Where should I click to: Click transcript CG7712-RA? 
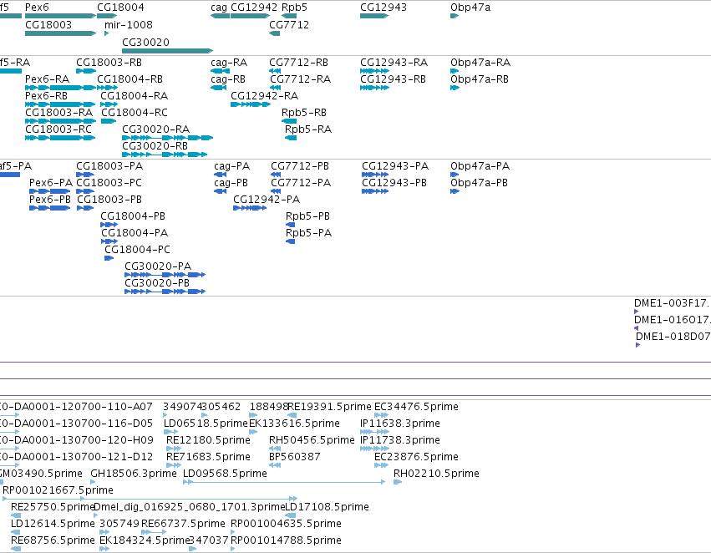tap(300, 79)
